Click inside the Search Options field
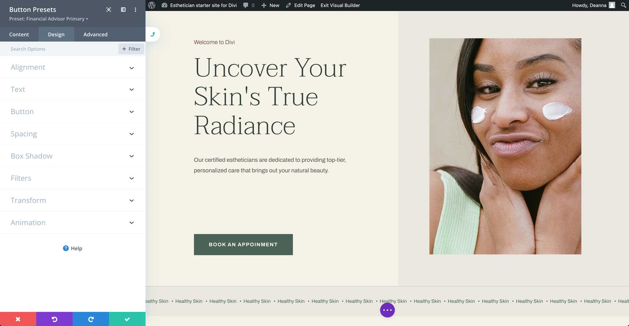Screen dimensions: 629x326 coord(52,49)
